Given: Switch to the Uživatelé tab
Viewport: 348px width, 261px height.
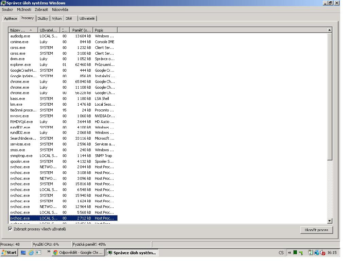Looking at the screenshot, I should (x=87, y=18).
